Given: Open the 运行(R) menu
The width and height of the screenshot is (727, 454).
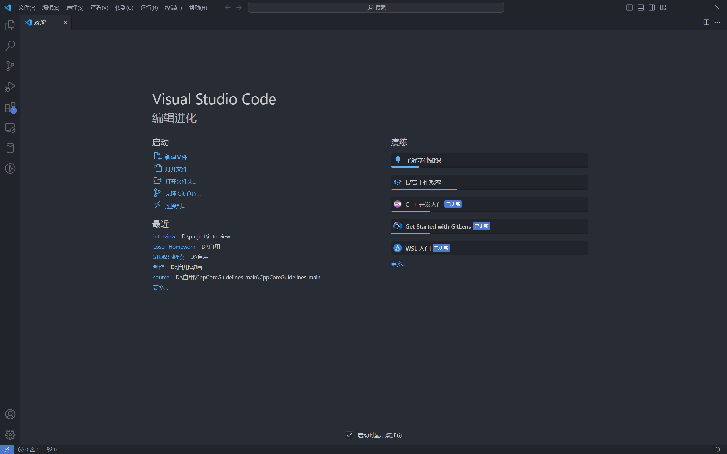Looking at the screenshot, I should coord(149,7).
